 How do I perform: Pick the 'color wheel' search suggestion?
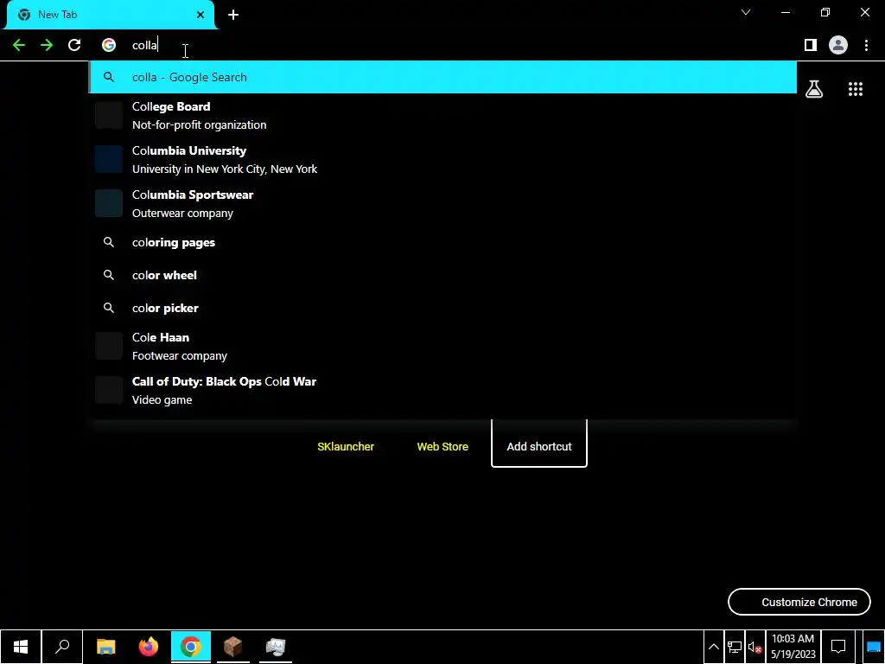[443, 275]
